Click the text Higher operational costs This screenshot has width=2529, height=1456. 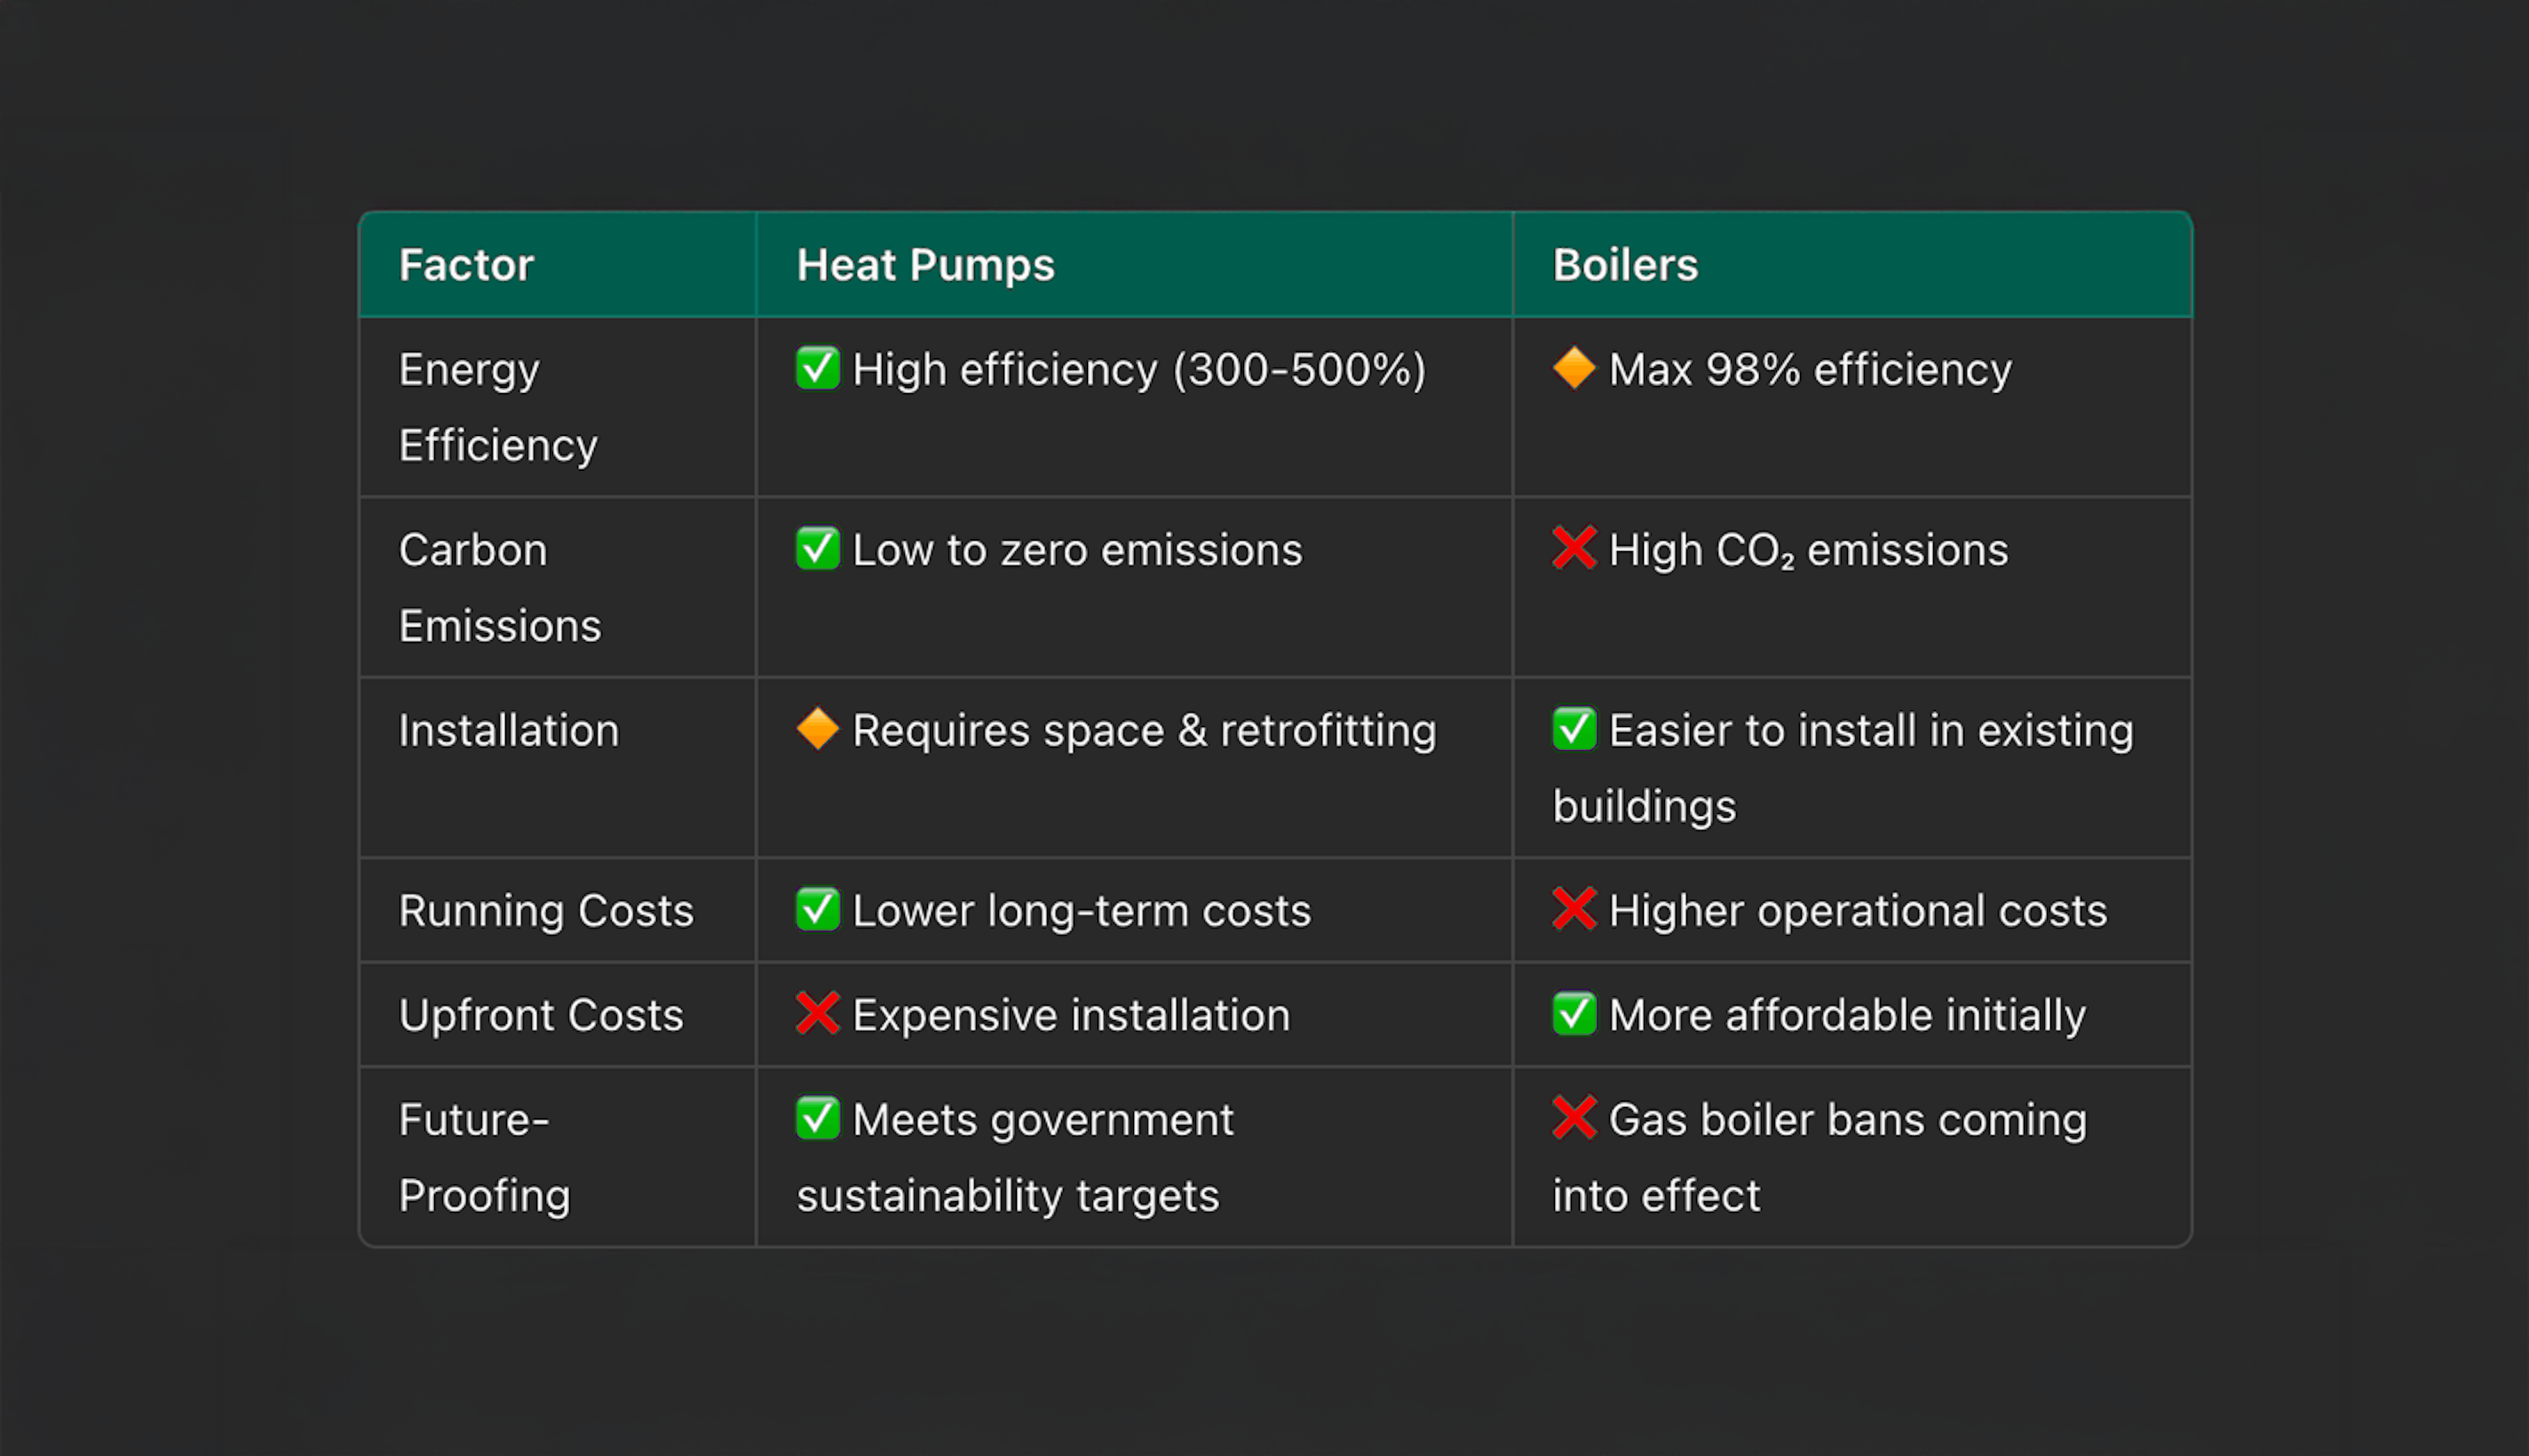click(x=1858, y=911)
